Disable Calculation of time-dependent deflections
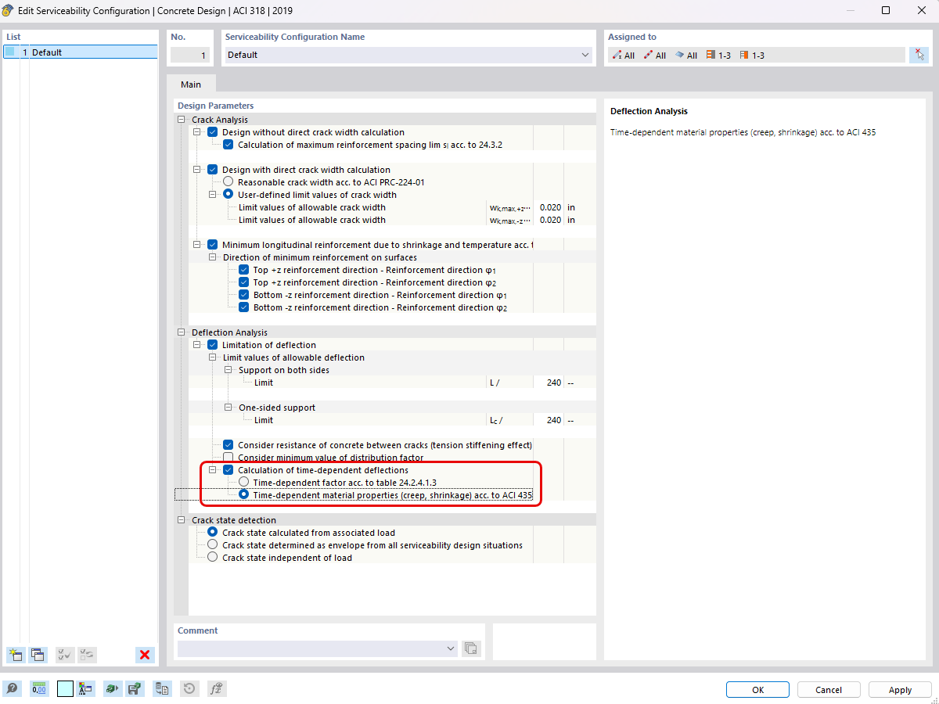939x704 pixels. [x=228, y=469]
